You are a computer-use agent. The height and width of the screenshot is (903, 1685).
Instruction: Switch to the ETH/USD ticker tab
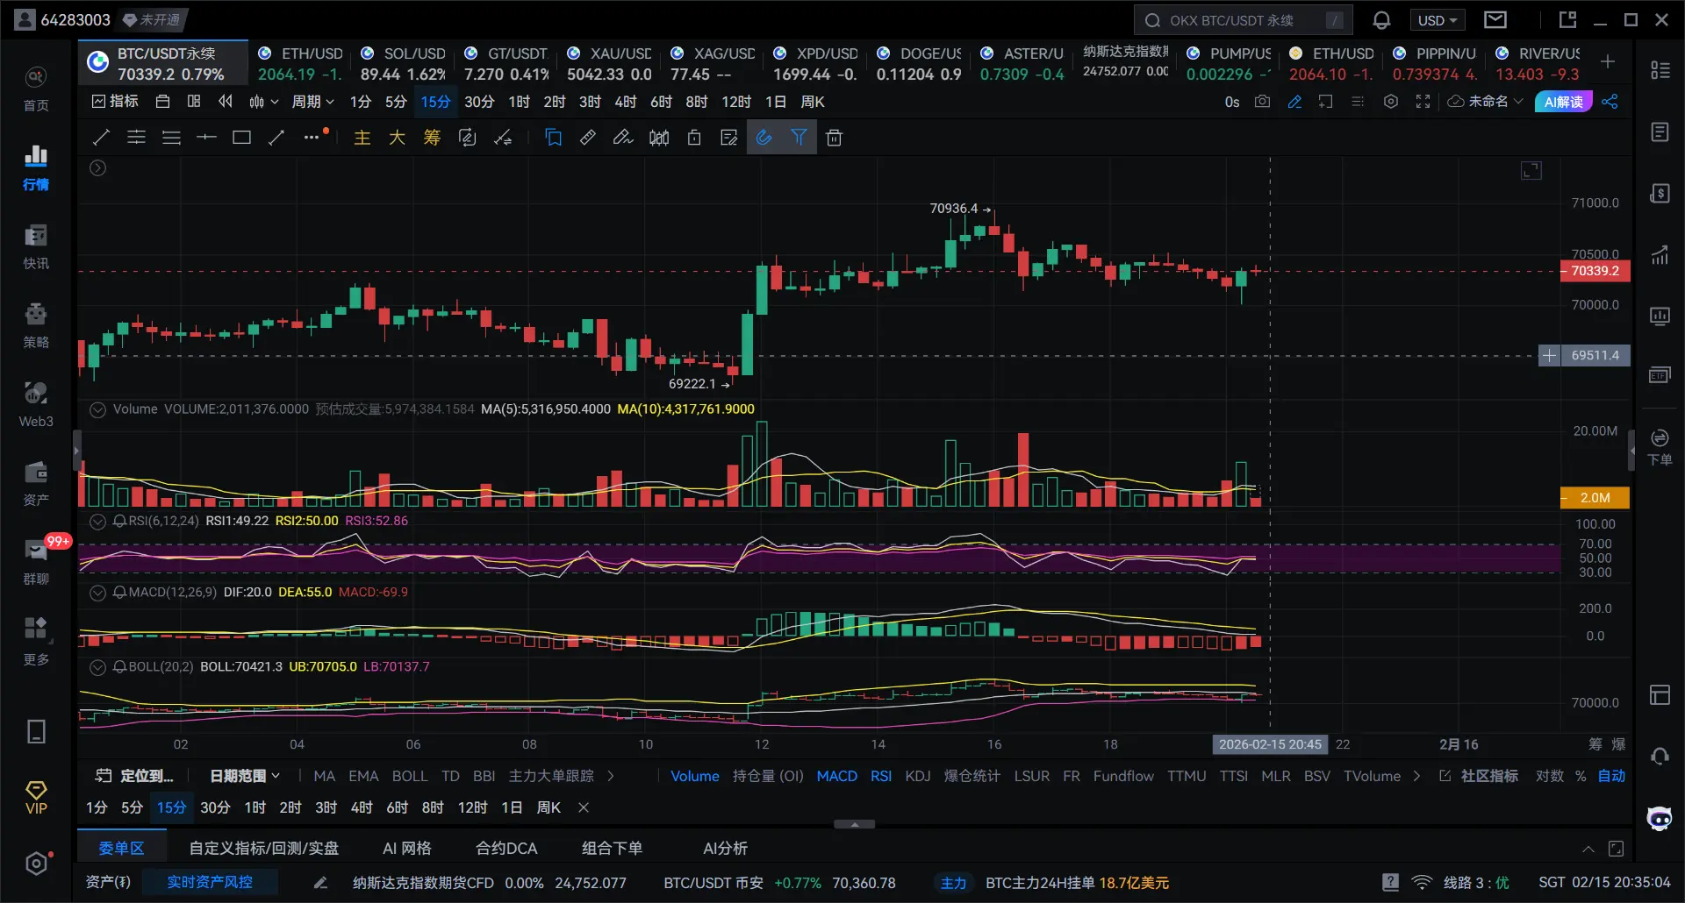(300, 63)
